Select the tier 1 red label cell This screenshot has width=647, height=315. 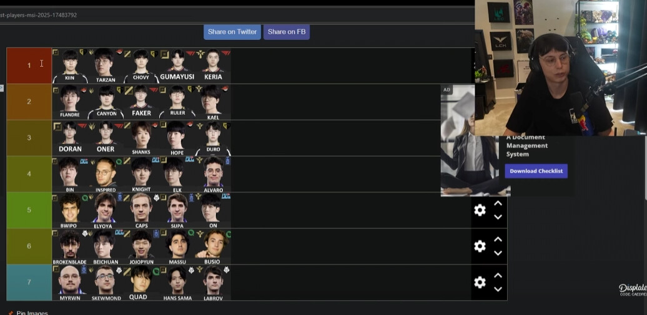tap(29, 65)
